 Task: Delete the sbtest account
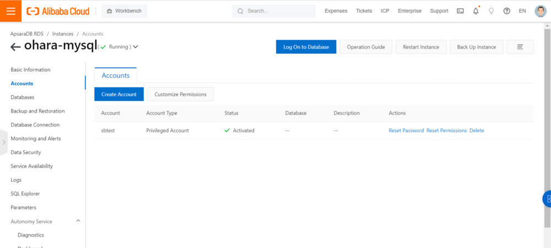[x=477, y=131]
